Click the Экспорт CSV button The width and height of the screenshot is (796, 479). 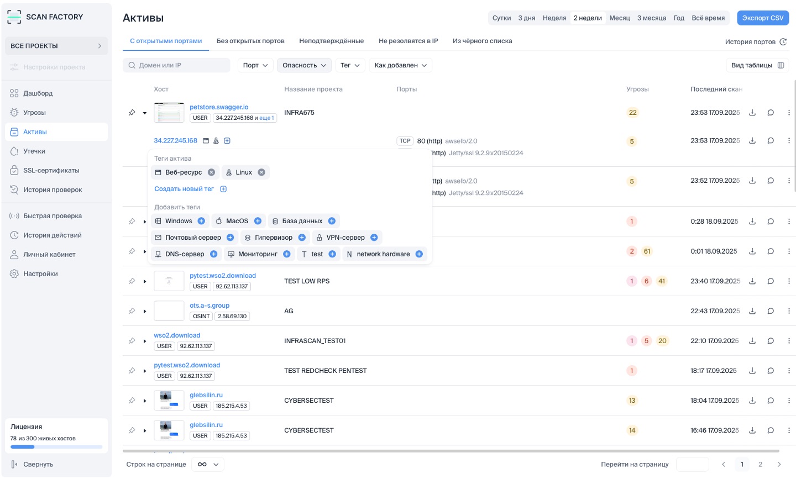click(762, 18)
